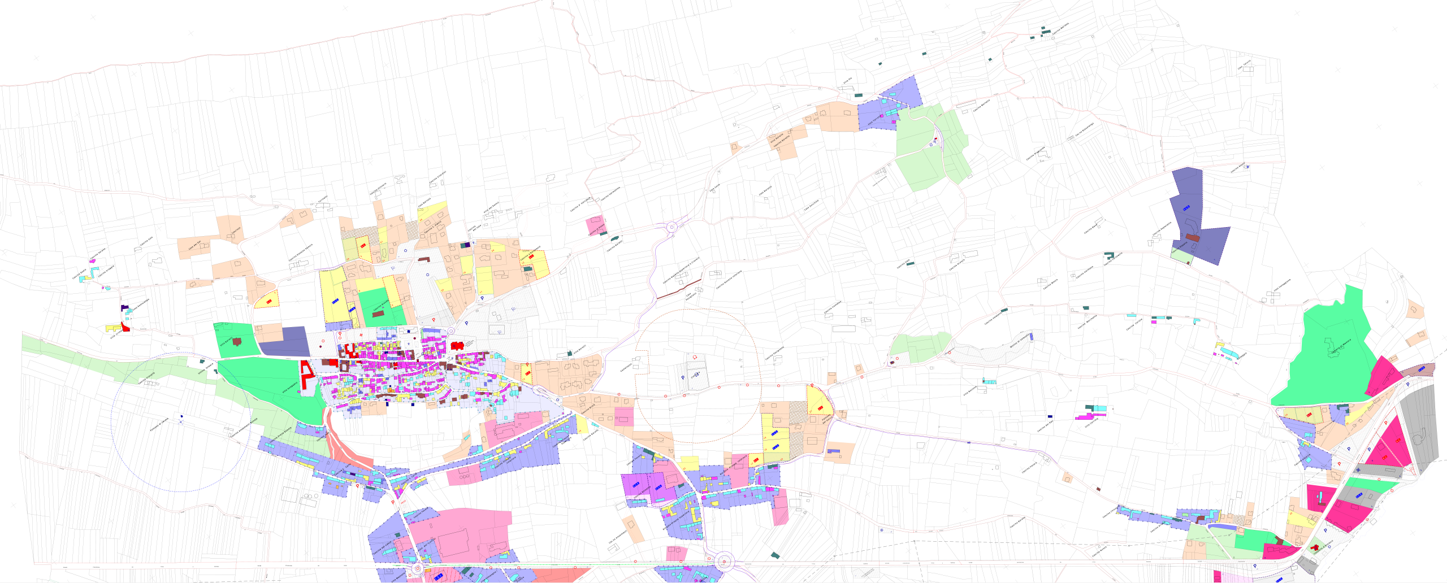Select the larger roundabout on the southern main road

pyautogui.click(x=723, y=562)
